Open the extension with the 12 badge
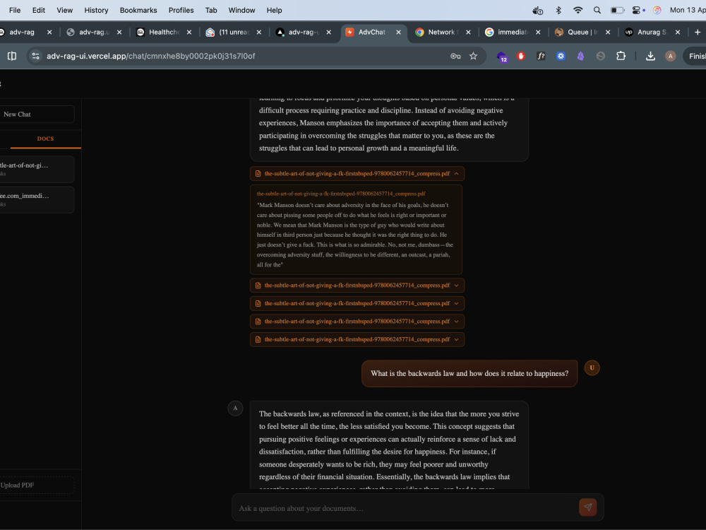This screenshot has width=706, height=530. [501, 57]
